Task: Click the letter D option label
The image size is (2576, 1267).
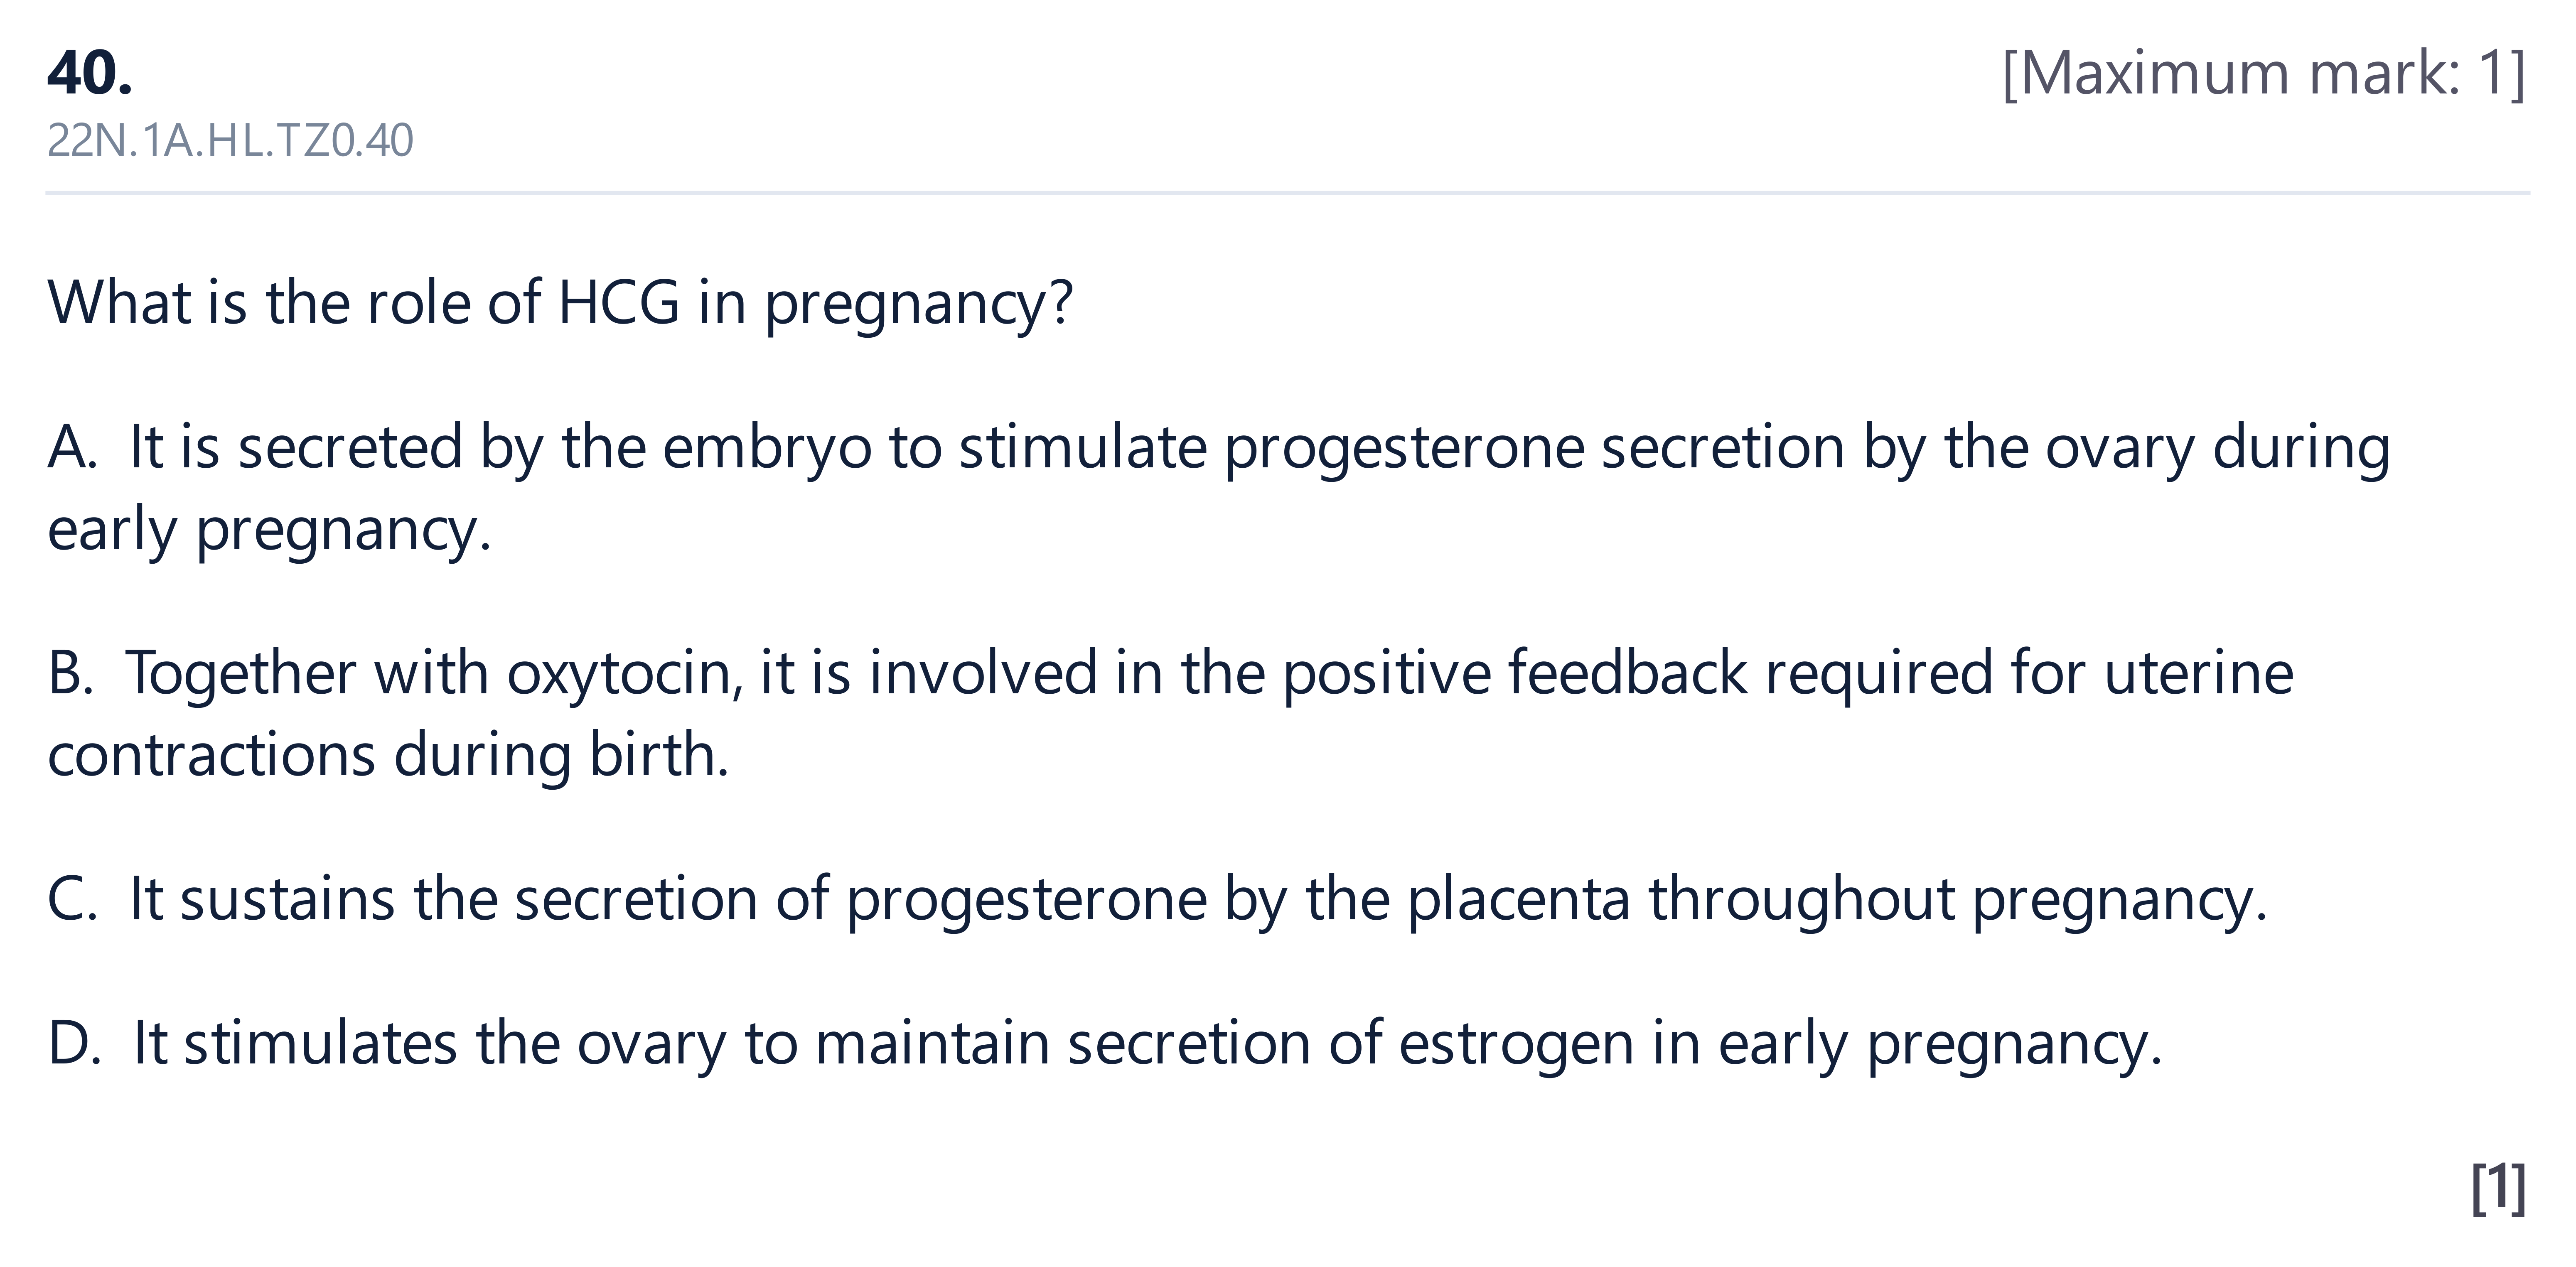Action: (74, 1044)
